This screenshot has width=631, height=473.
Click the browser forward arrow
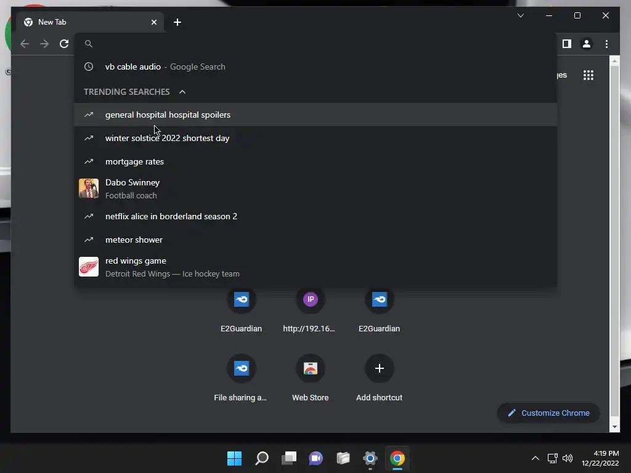44,44
